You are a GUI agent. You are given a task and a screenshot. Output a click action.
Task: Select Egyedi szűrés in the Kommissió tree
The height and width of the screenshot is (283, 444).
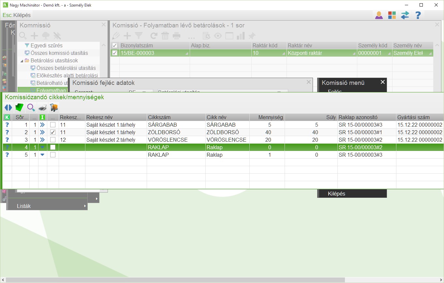pos(46,45)
